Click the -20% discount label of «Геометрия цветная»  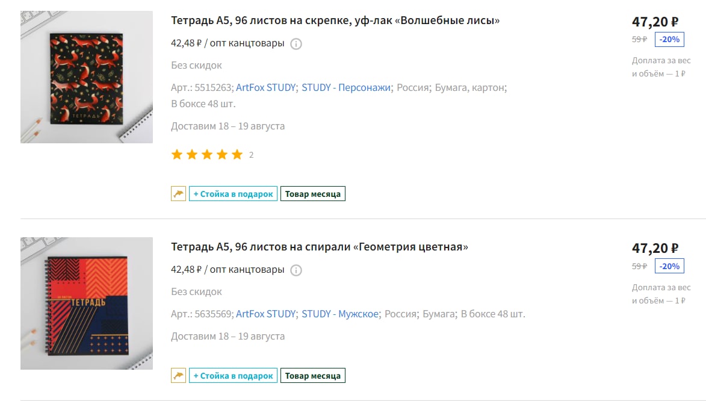(x=669, y=266)
